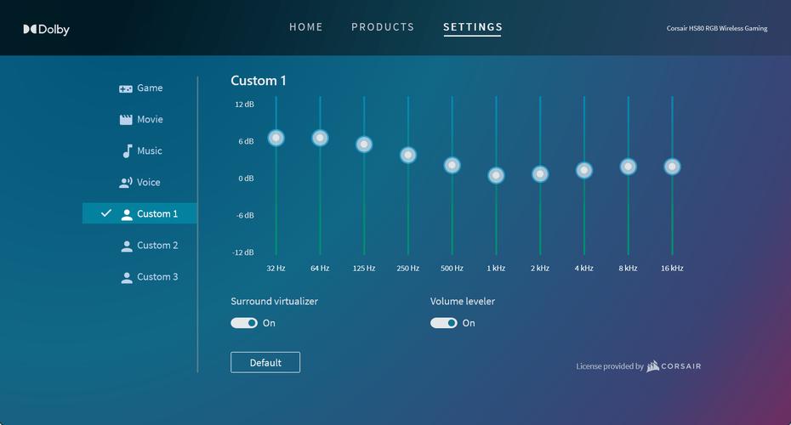The image size is (791, 425).
Task: Open the SETTINGS tab
Action: point(473,26)
